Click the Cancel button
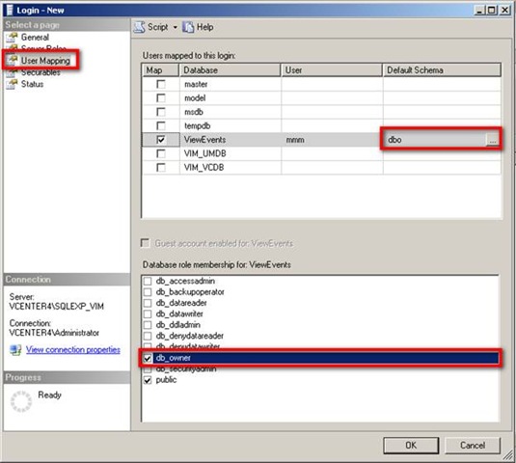Image resolution: width=516 pixels, height=463 pixels. [473, 446]
